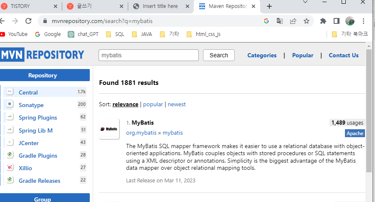The height and width of the screenshot is (202, 375).
Task: Toggle the browser side panel icon
Action: click(337, 21)
